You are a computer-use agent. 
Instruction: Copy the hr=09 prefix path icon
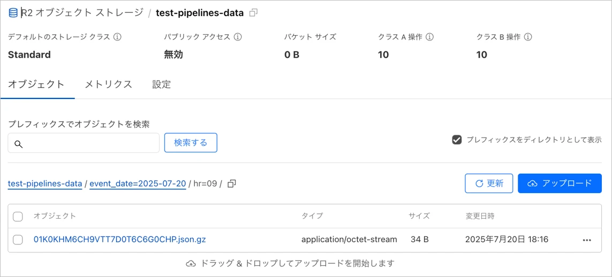tap(232, 183)
